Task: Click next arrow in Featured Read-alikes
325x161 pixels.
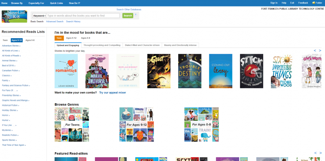Action: tap(320, 153)
